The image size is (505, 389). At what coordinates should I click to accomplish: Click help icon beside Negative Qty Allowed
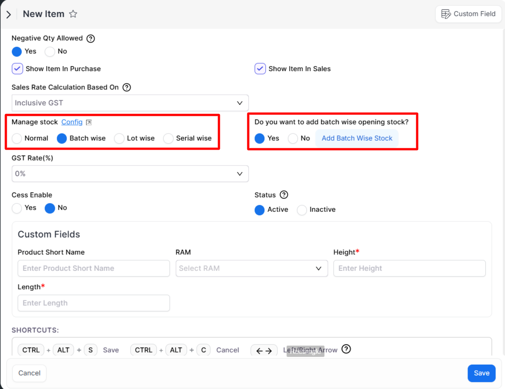click(91, 38)
